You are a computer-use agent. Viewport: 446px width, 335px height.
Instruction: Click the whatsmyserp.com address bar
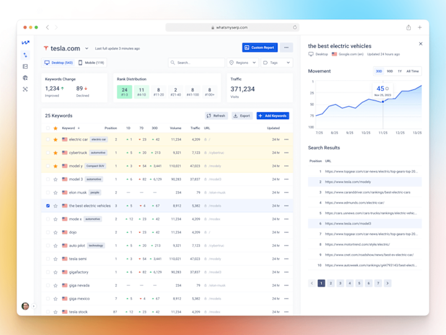tap(232, 27)
